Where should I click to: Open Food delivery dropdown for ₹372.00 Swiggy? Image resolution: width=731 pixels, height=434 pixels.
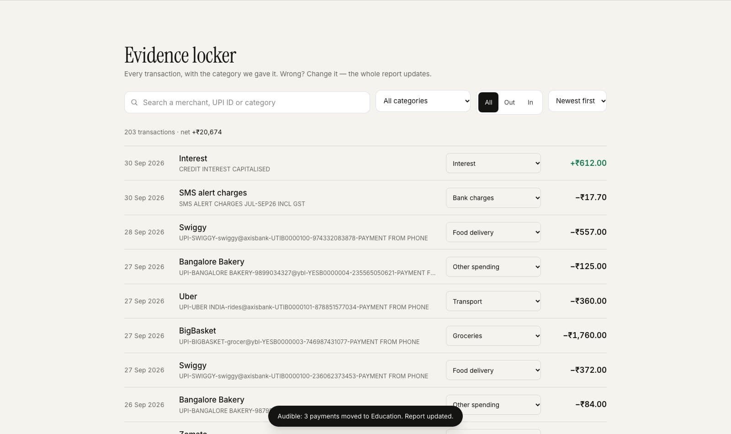493,370
